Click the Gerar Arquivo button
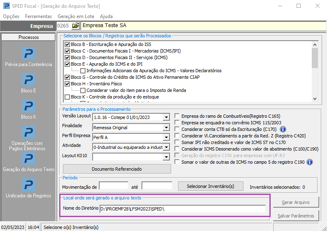Image resolution: width=327 pixels, height=231 pixels. (x=296, y=202)
